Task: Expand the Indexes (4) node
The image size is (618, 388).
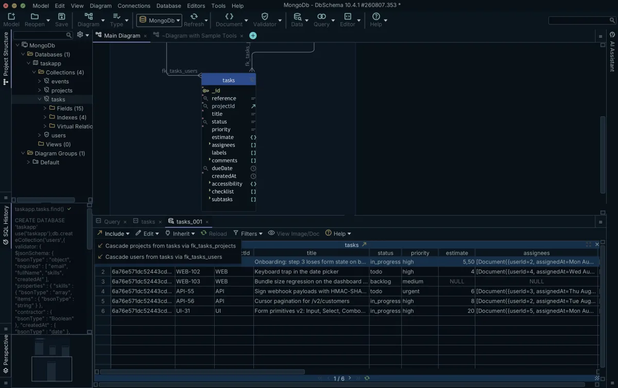Action: click(x=45, y=117)
